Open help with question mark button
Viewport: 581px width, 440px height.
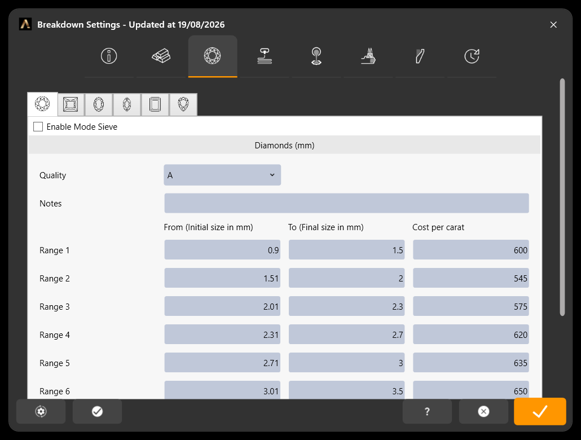pos(427,411)
